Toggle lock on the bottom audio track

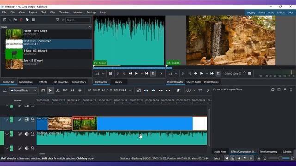pos(32,148)
